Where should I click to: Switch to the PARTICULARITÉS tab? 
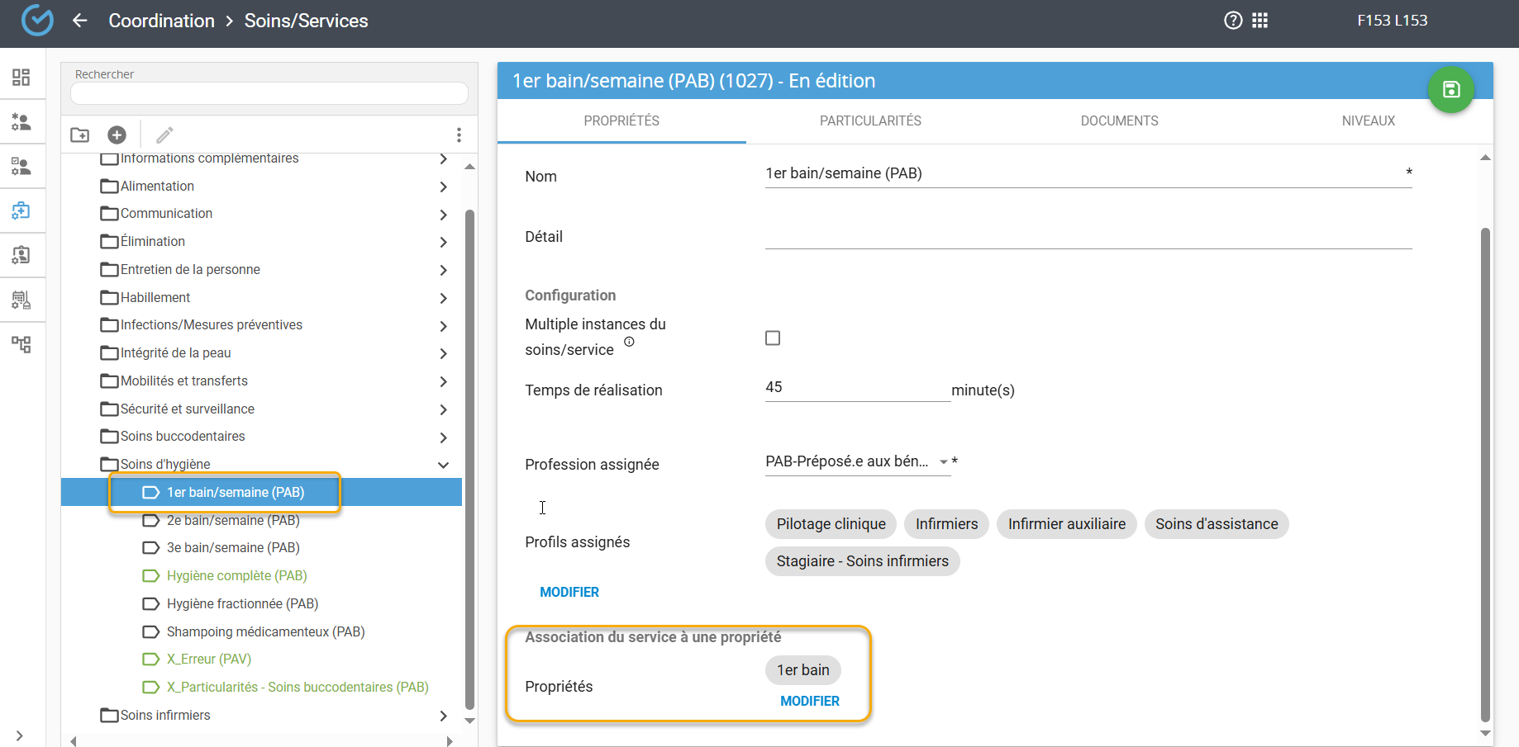tap(869, 121)
